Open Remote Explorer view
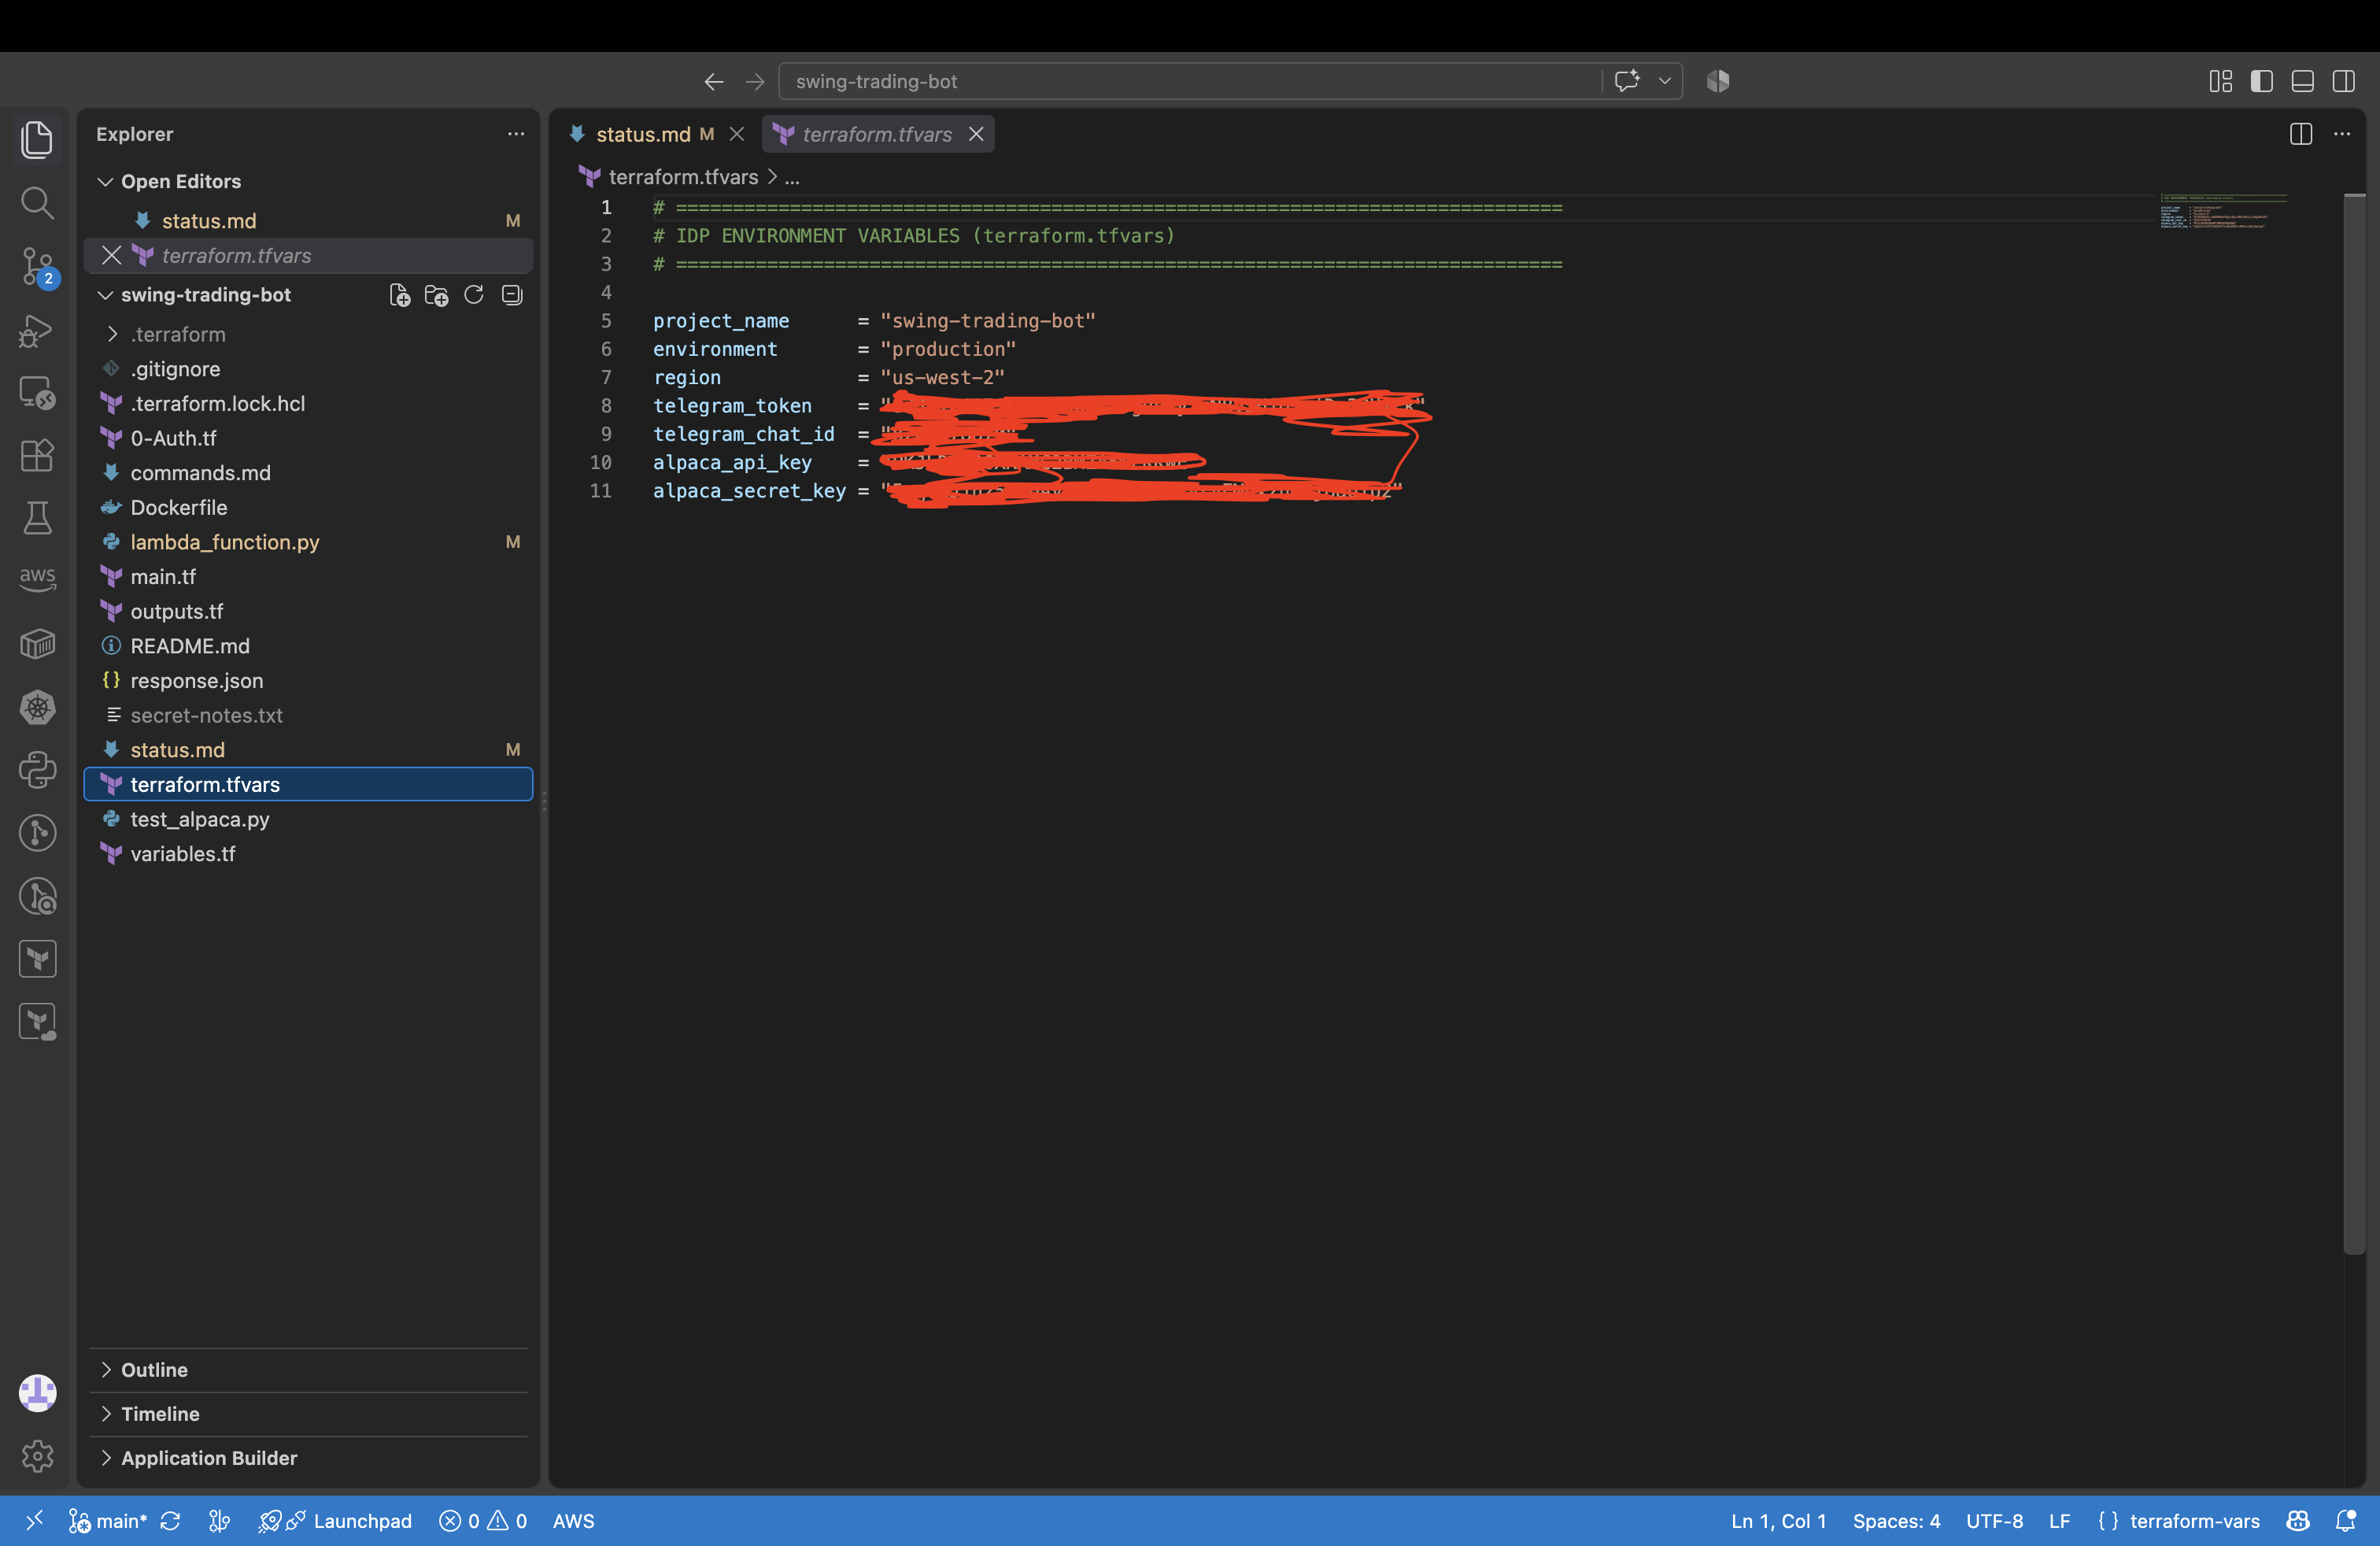Image resolution: width=2380 pixels, height=1546 pixels. (x=37, y=393)
